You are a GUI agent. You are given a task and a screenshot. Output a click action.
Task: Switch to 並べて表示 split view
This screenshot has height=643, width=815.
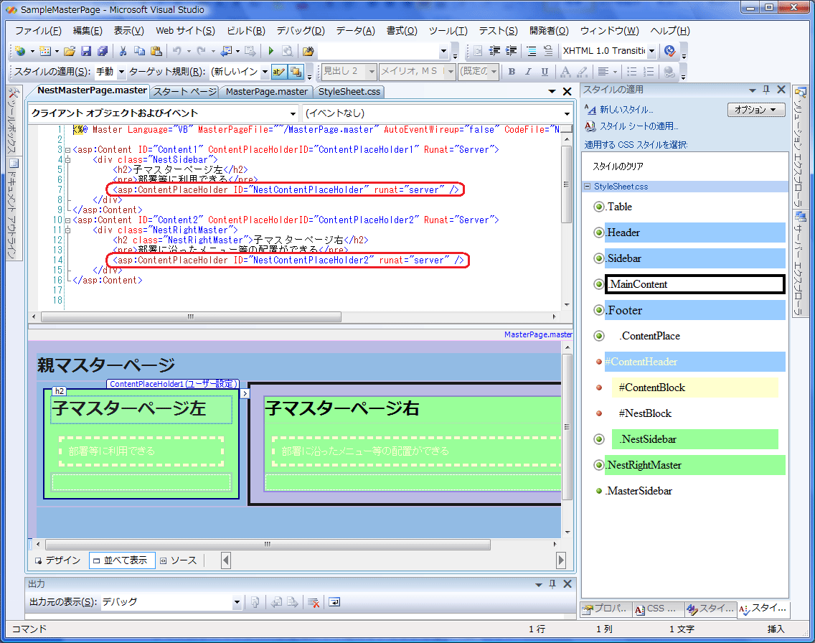pos(122,560)
